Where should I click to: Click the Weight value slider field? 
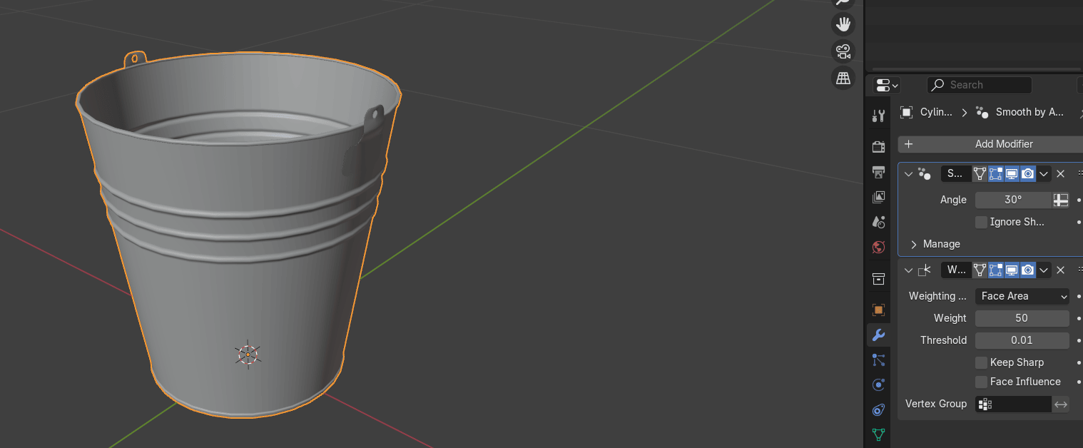1022,318
